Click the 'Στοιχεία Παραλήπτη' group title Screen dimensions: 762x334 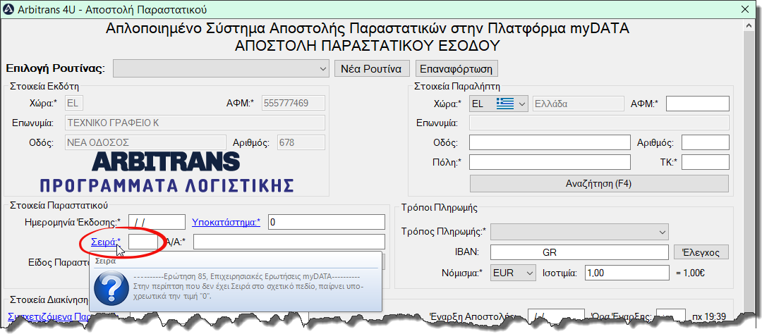click(456, 87)
